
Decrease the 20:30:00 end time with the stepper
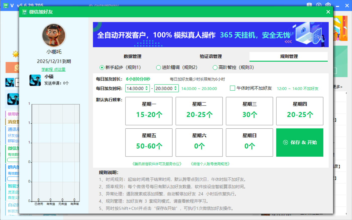coord(176,90)
